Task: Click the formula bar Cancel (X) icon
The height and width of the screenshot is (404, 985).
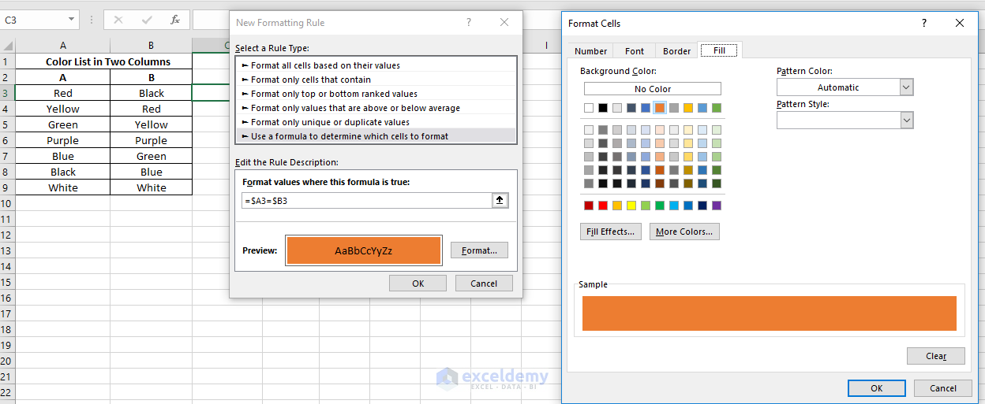Action: [118, 20]
